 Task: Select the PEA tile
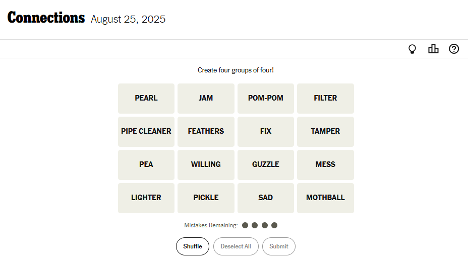coord(146,165)
